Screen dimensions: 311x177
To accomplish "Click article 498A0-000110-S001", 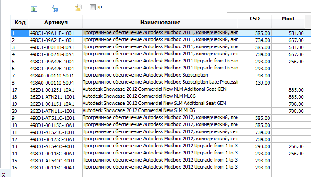I will coord(52,76).
